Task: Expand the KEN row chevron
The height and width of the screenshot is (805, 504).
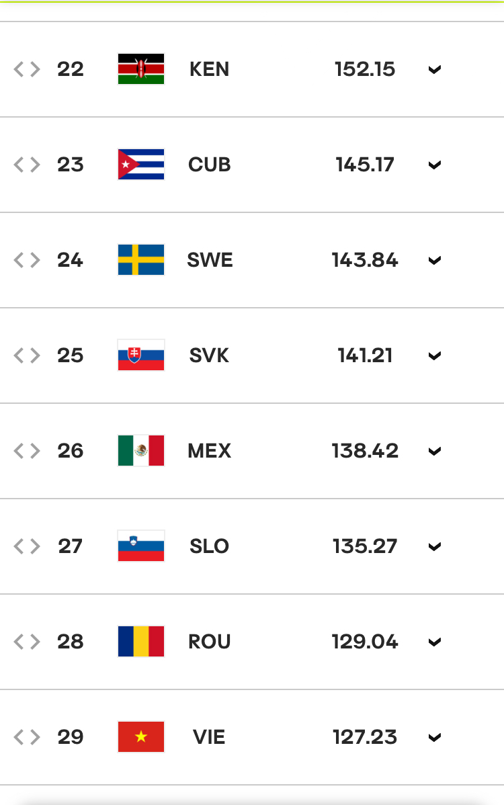Action: [435, 70]
